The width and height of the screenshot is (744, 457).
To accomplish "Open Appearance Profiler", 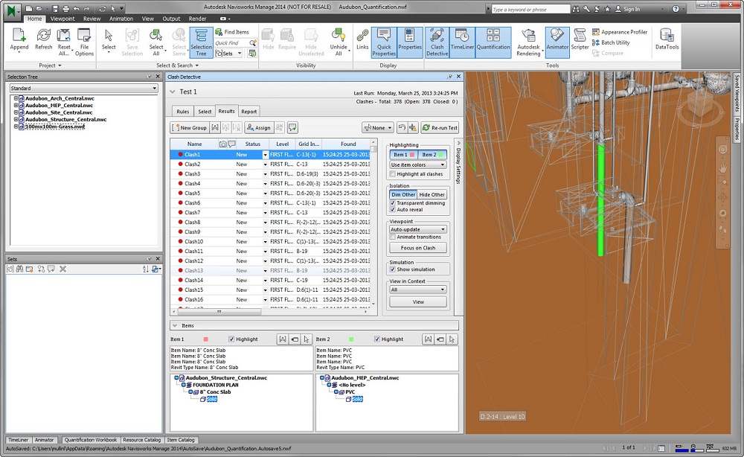I will click(620, 32).
